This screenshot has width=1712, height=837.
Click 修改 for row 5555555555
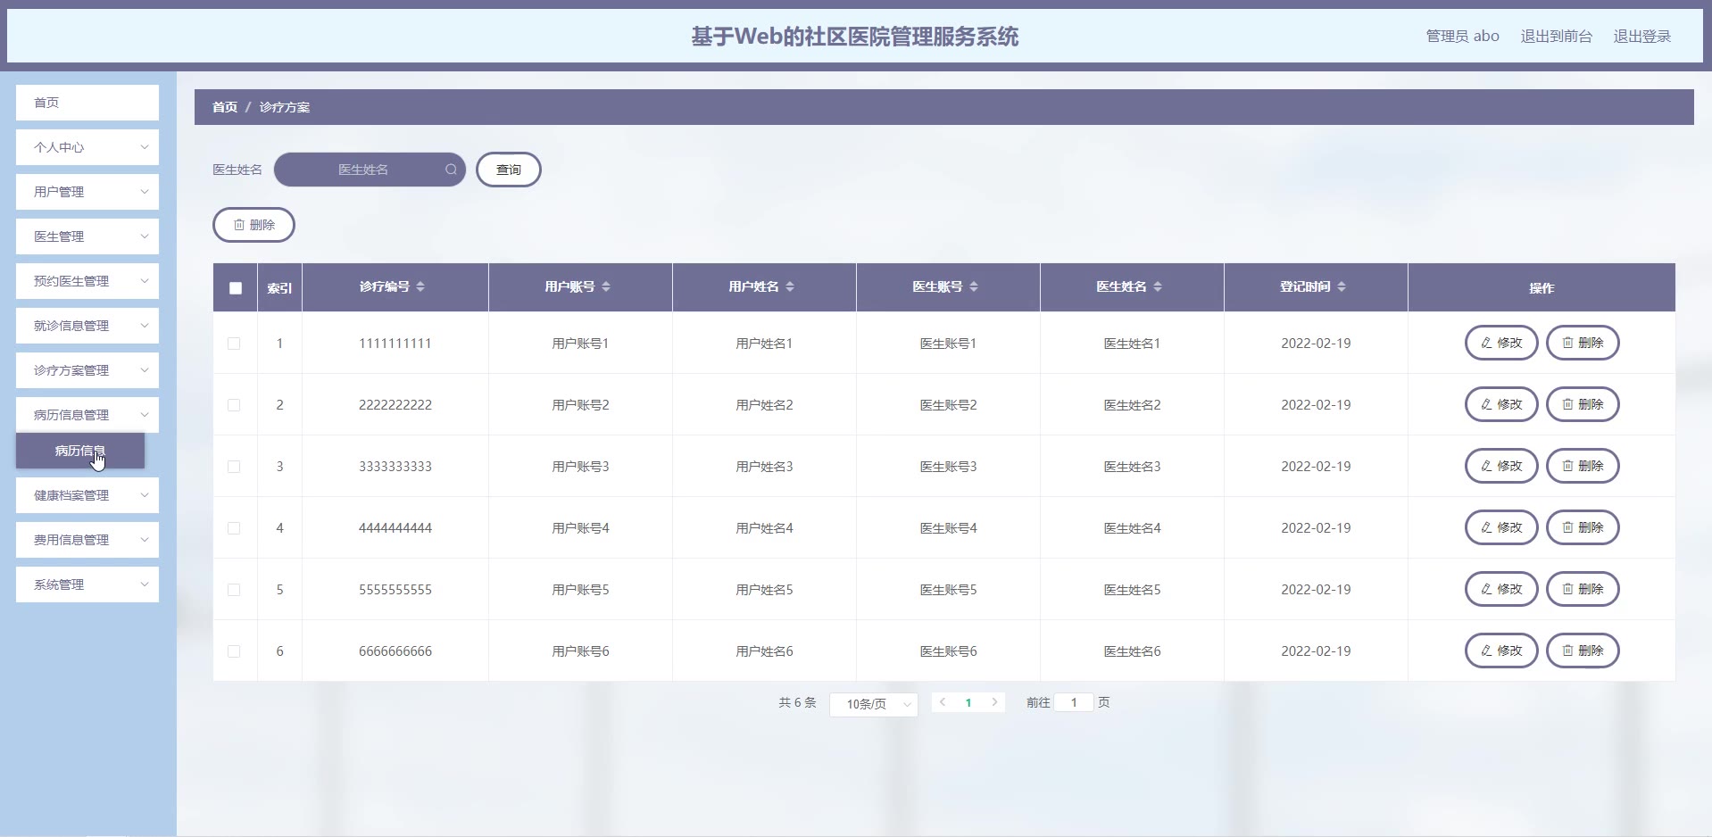pyautogui.click(x=1501, y=589)
